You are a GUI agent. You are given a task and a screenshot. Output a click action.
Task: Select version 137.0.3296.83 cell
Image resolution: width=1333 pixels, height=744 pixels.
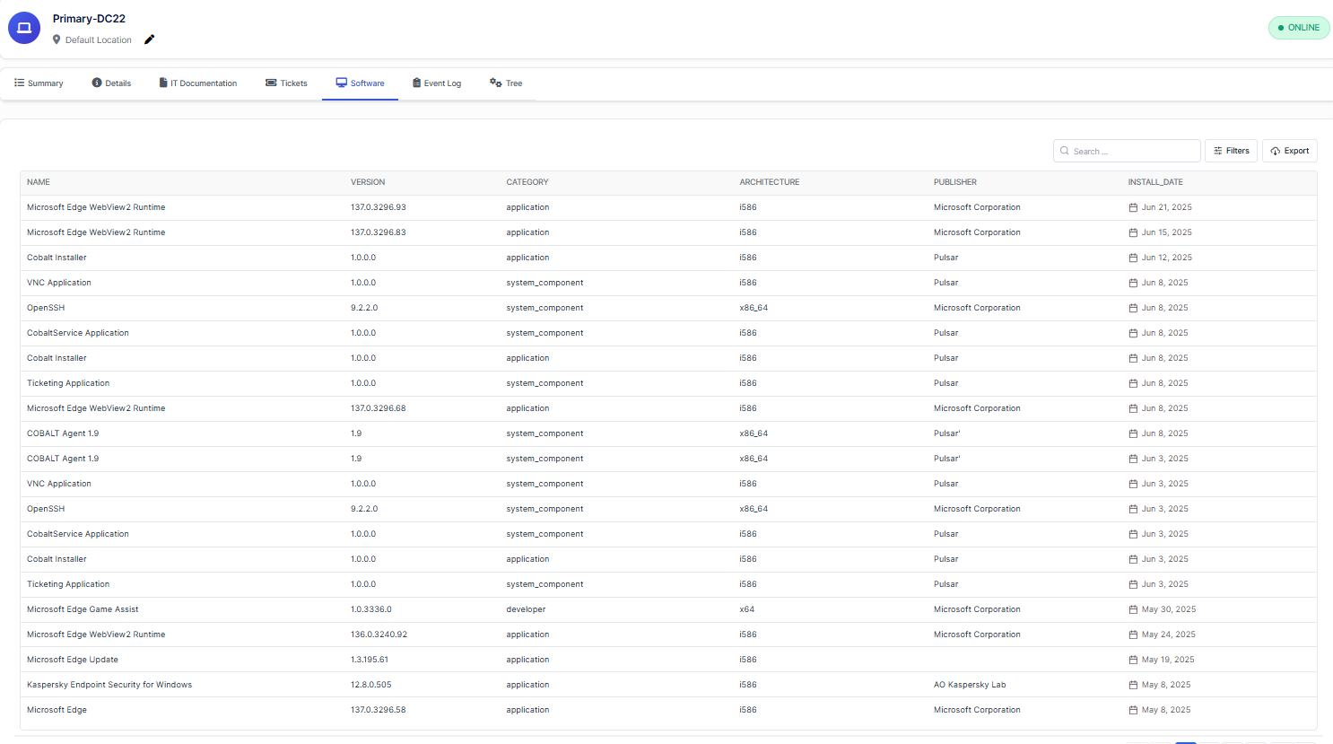[379, 232]
